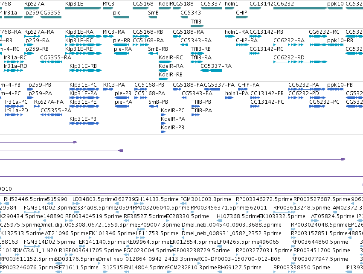Select transcript CG6232-RD
Screen dimensions: 363x274
[x=300, y=62]
